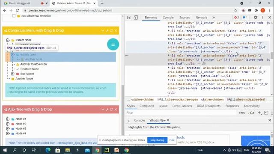Expand Node #2 in Ajax Tree
This screenshot has height=154, width=274.
(x=8, y=124)
